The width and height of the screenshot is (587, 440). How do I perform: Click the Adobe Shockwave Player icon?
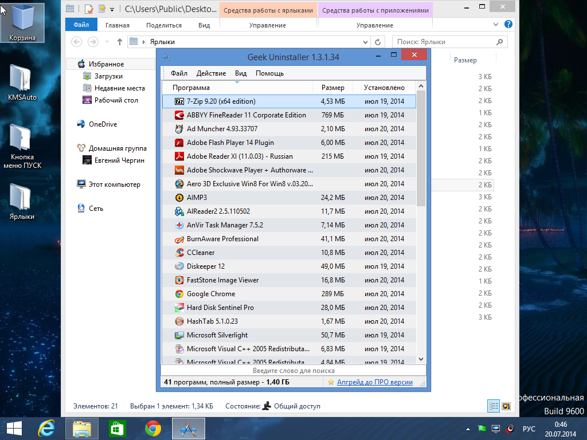[179, 170]
